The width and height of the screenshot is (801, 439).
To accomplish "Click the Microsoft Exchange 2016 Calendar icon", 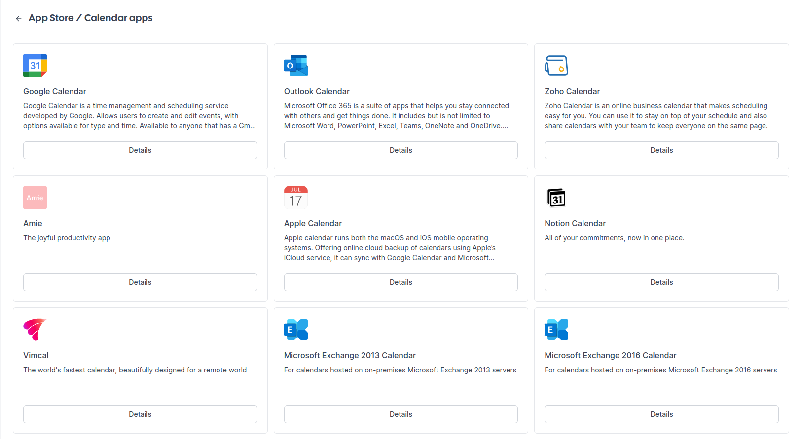I will [x=556, y=330].
